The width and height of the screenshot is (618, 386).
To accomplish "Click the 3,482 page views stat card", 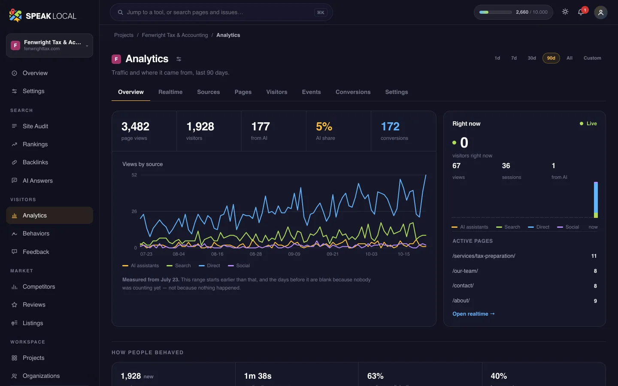I will (x=144, y=131).
